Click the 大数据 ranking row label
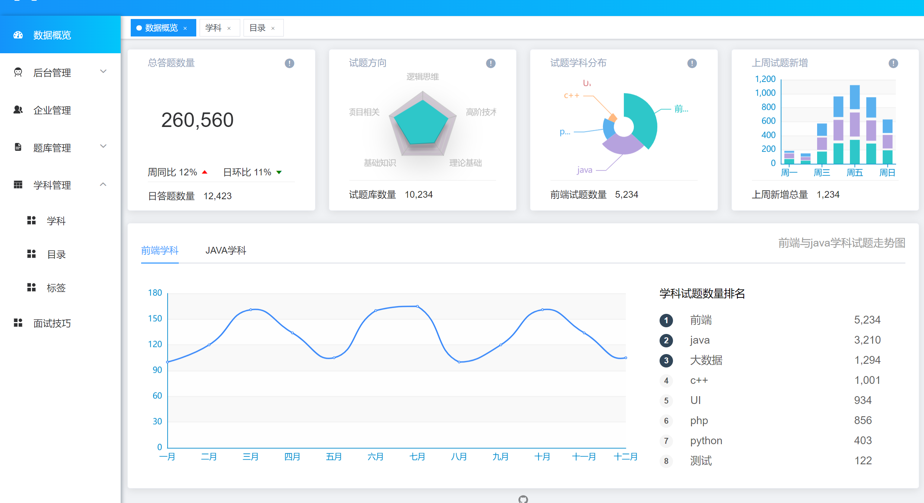924x503 pixels. [706, 360]
